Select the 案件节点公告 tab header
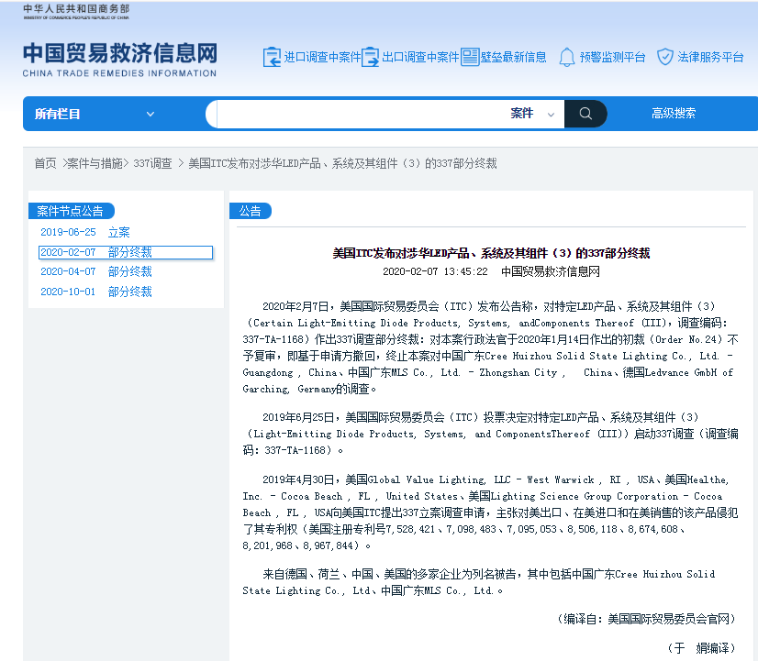Screen dimensions: 758x661 click(71, 211)
